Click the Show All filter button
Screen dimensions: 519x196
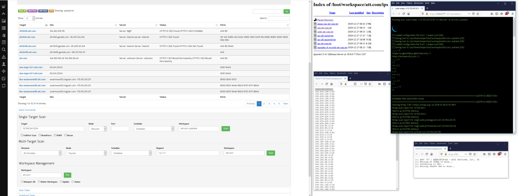[x=22, y=10]
